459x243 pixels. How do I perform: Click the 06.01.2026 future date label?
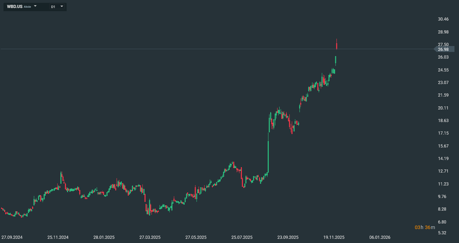(x=380, y=237)
